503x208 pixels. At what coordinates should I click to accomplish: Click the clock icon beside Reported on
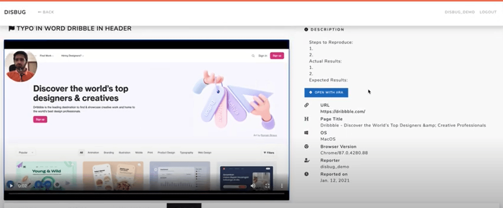306,174
